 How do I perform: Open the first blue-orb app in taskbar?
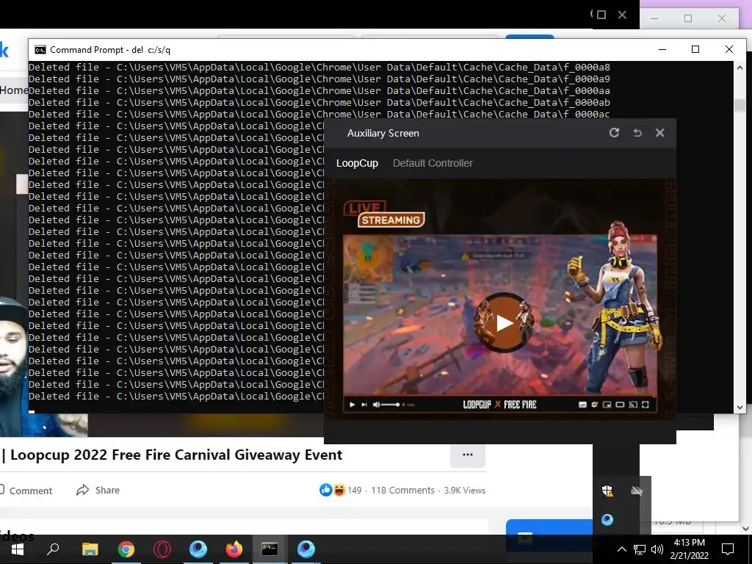coord(198,549)
